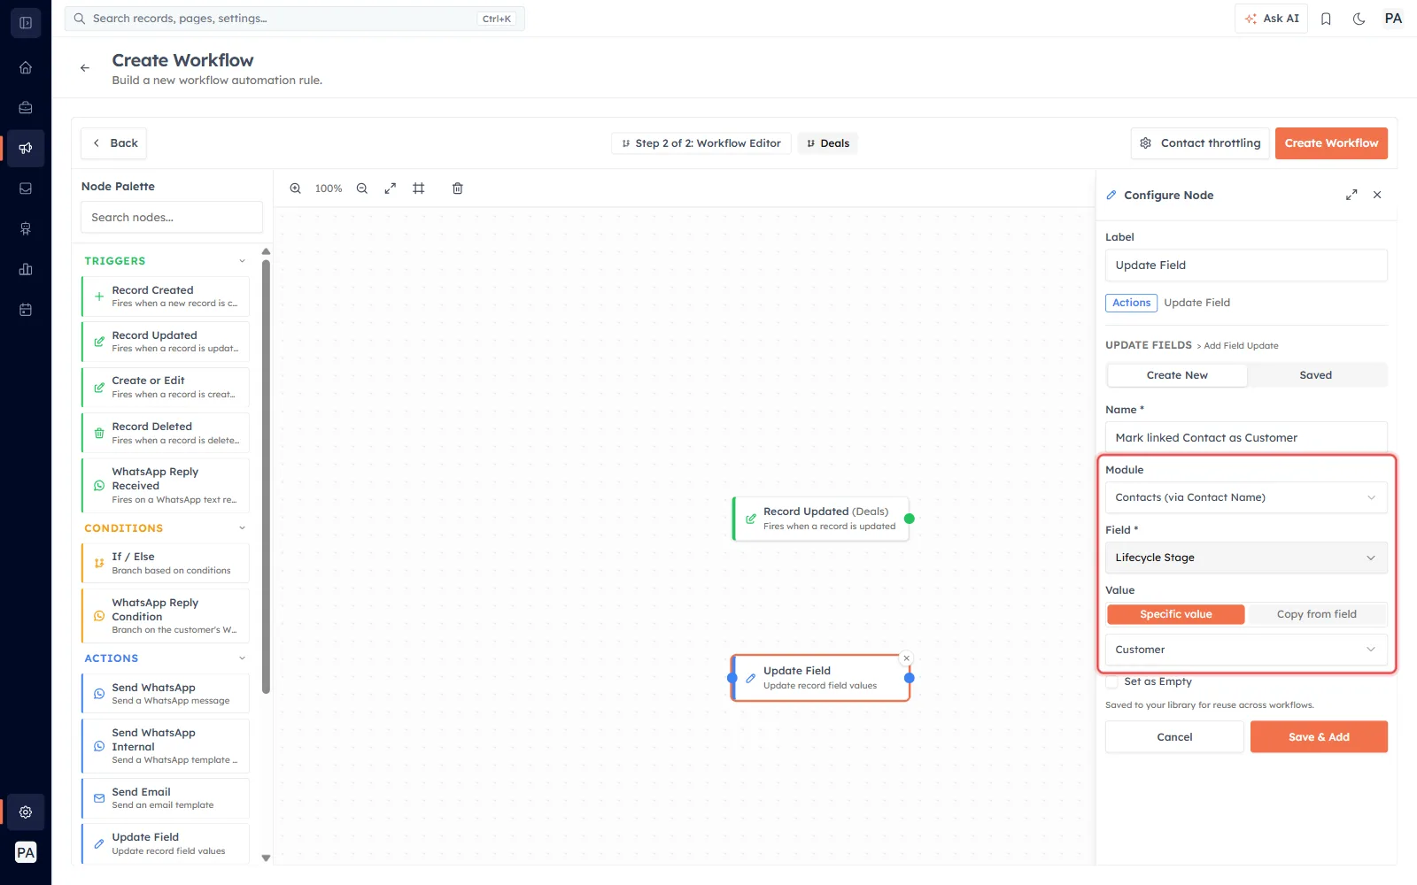The image size is (1417, 885).
Task: Click Save & Add button
Action: pos(1319,736)
